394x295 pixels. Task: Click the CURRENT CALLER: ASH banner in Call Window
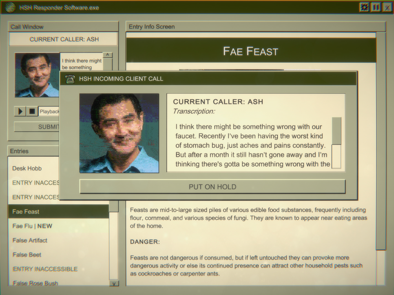pyautogui.click(x=63, y=39)
